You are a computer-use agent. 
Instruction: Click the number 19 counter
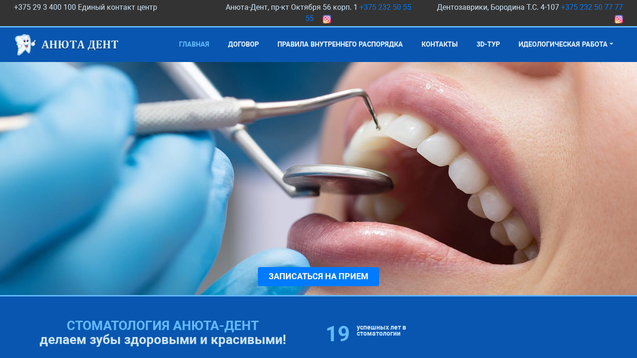coord(338,334)
